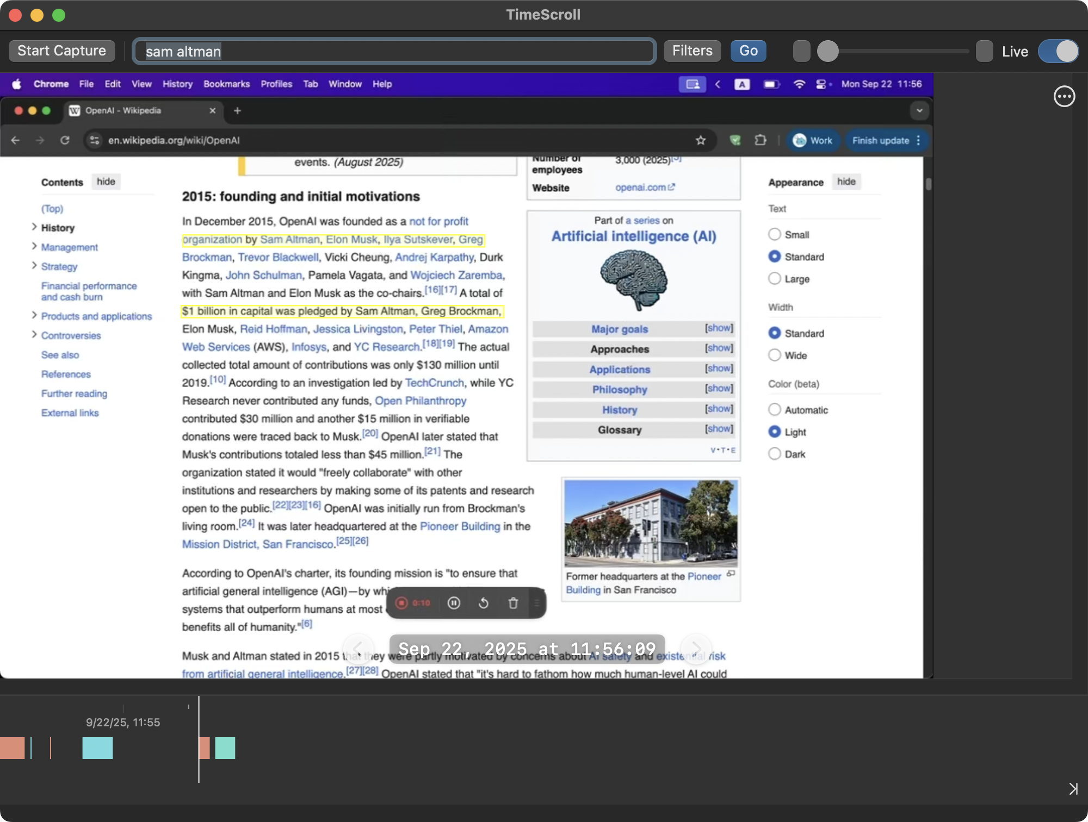The height and width of the screenshot is (822, 1088).
Task: Open the openai.com website link
Action: pos(645,187)
